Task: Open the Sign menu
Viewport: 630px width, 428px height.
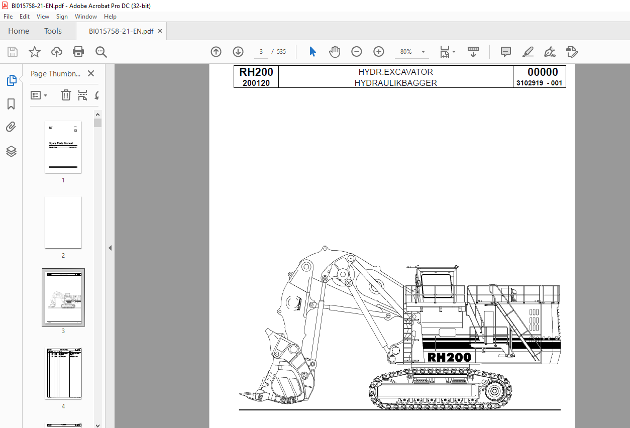Action: tap(62, 17)
